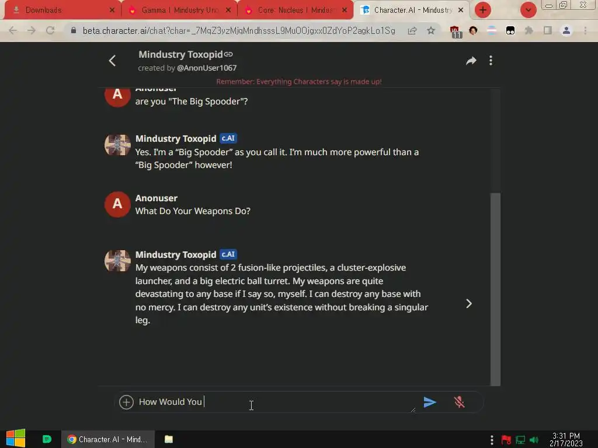The height and width of the screenshot is (448, 598).
Task: Click the Anonuser name above weapons question
Action: pyautogui.click(x=157, y=198)
